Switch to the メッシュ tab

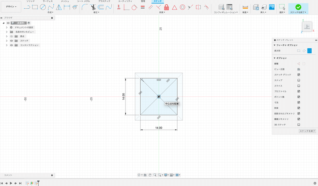(x=65, y=1)
